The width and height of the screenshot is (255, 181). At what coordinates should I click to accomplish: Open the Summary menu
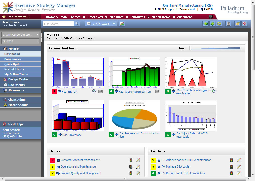coord(52,17)
